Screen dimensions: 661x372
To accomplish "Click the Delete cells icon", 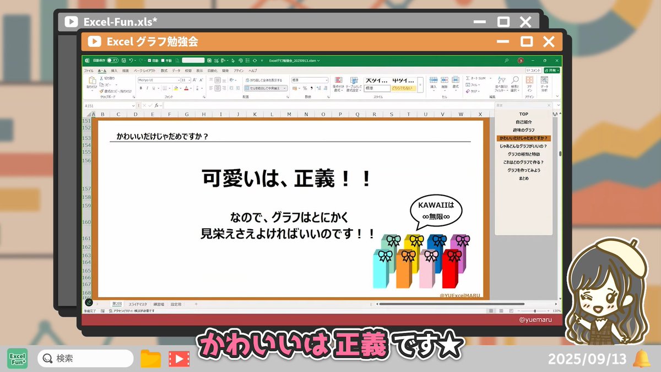I will point(444,80).
